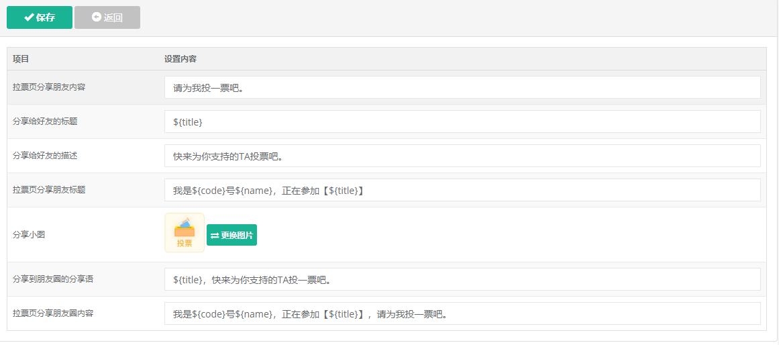Focus the 拉票页分享朋友圈内容 input field
This screenshot has width=779, height=345.
point(462,313)
